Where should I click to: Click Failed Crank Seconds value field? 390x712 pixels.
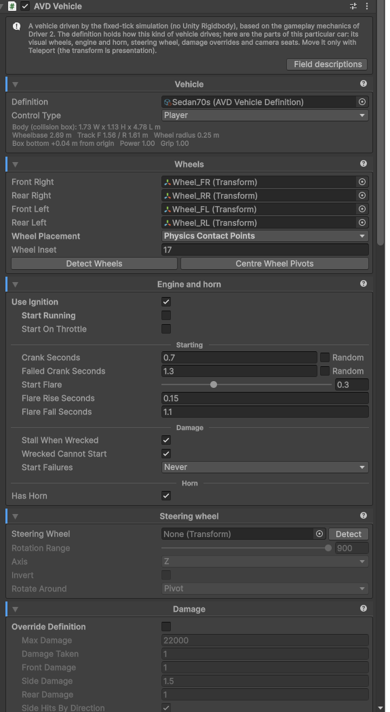pos(239,371)
